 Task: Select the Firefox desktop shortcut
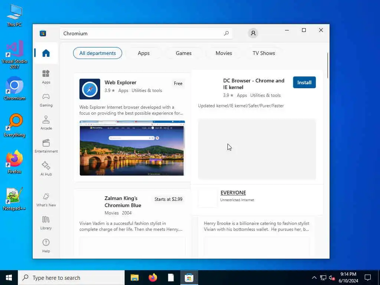click(14, 162)
